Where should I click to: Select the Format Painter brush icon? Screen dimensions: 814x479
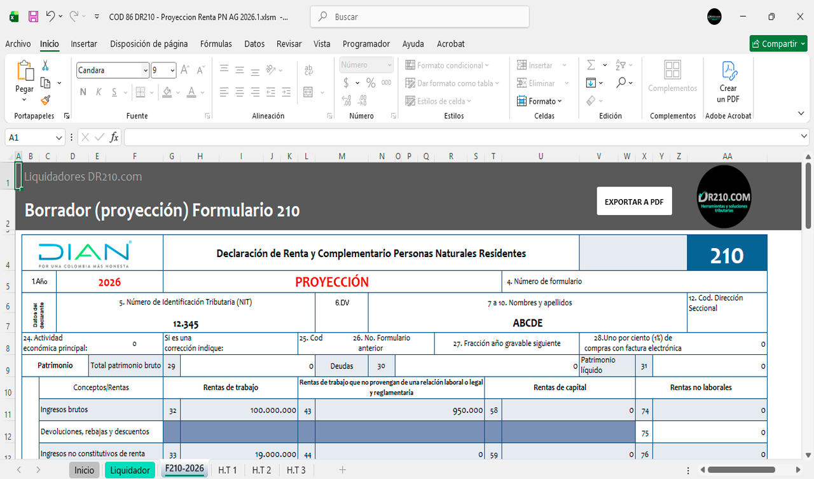pyautogui.click(x=45, y=100)
